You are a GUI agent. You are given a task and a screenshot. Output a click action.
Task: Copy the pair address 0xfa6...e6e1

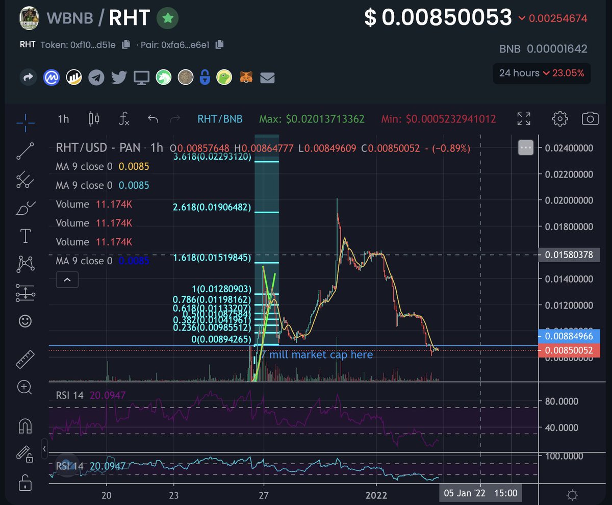pyautogui.click(x=219, y=45)
